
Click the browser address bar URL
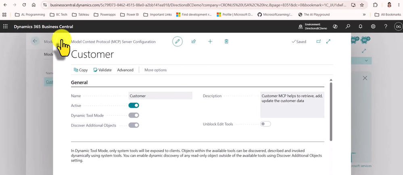(198, 5)
